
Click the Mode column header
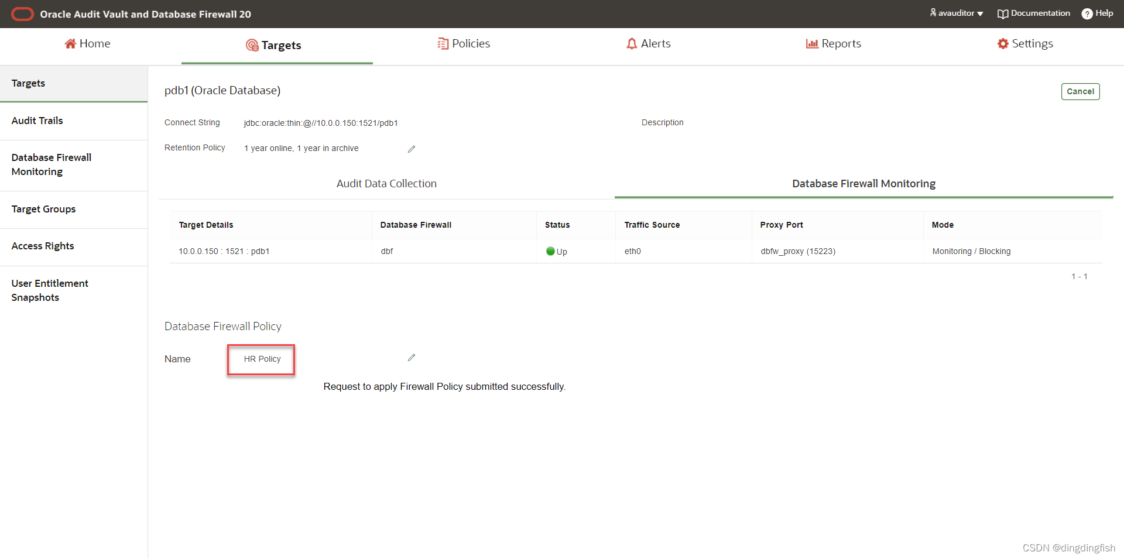pyautogui.click(x=943, y=225)
